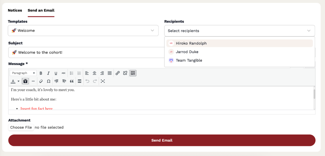Insert a blockquote

[x=72, y=81]
